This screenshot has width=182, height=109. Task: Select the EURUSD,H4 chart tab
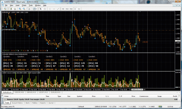[7, 92]
